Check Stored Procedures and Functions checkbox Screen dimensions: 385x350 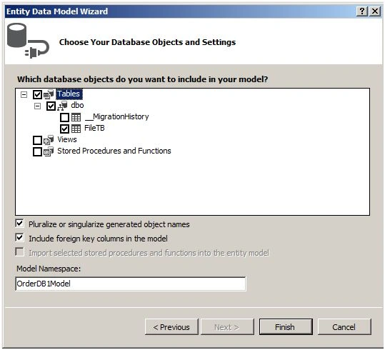(37, 151)
